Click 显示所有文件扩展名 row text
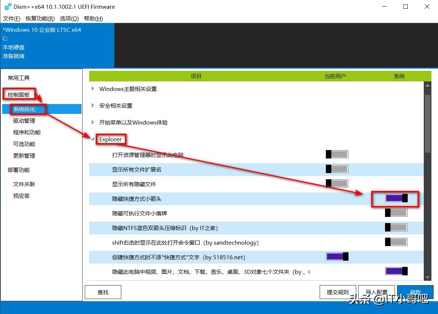This screenshot has height=314, width=438. coord(137,170)
